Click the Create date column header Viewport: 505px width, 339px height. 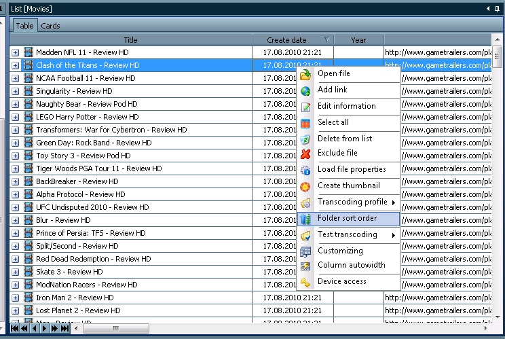pos(286,40)
